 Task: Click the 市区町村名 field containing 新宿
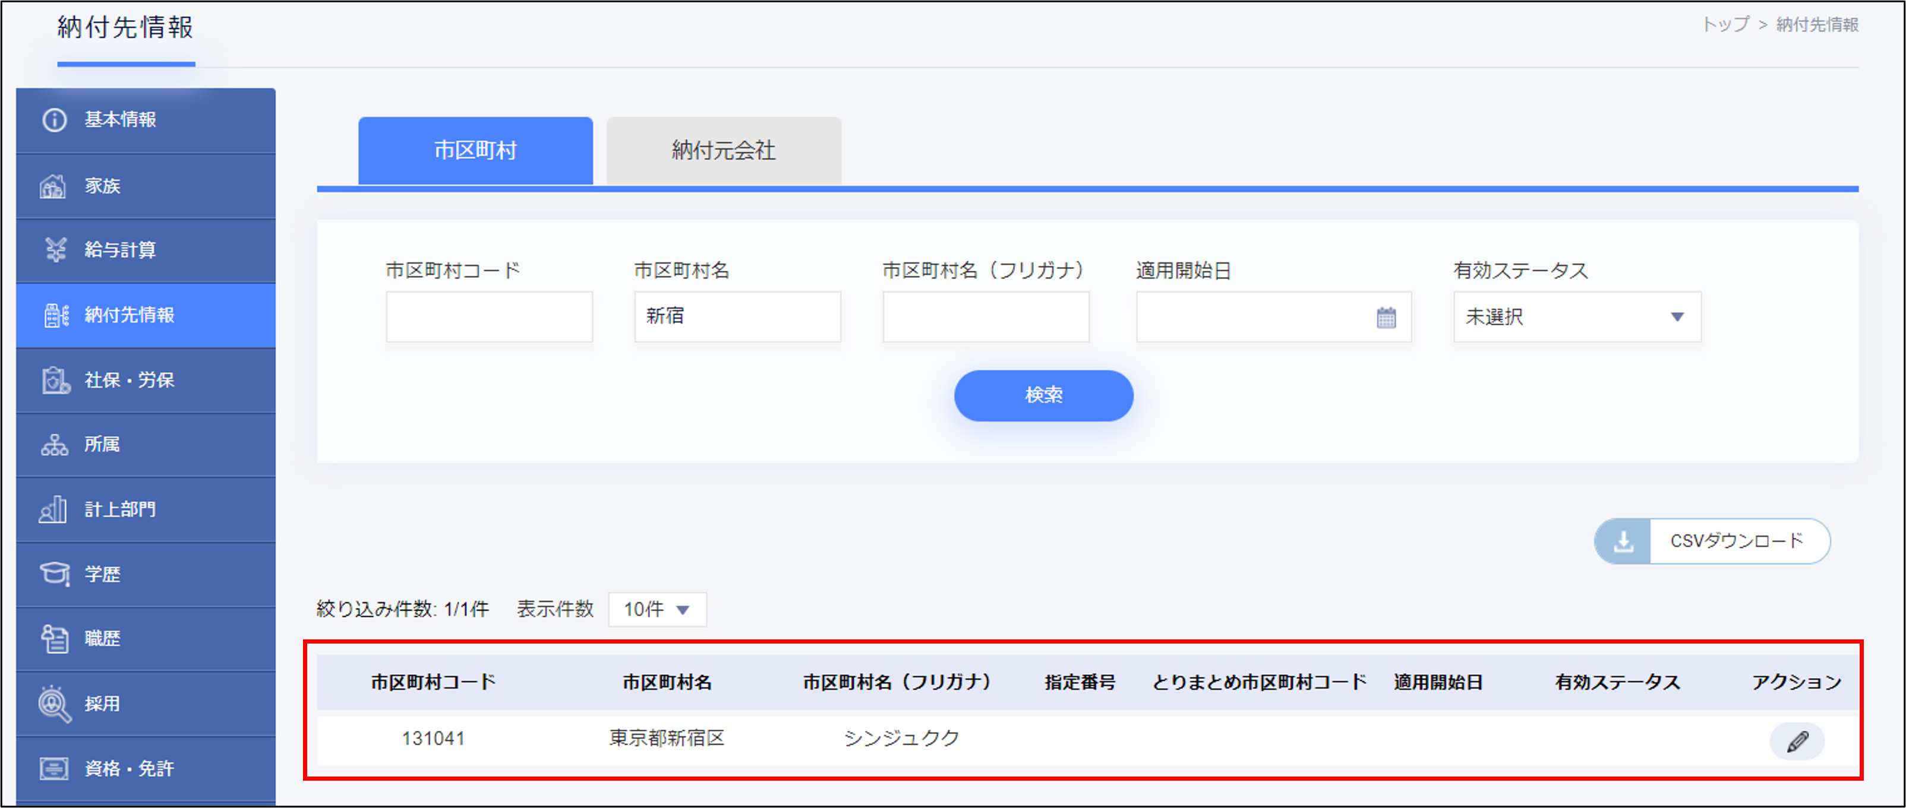pyautogui.click(x=737, y=317)
